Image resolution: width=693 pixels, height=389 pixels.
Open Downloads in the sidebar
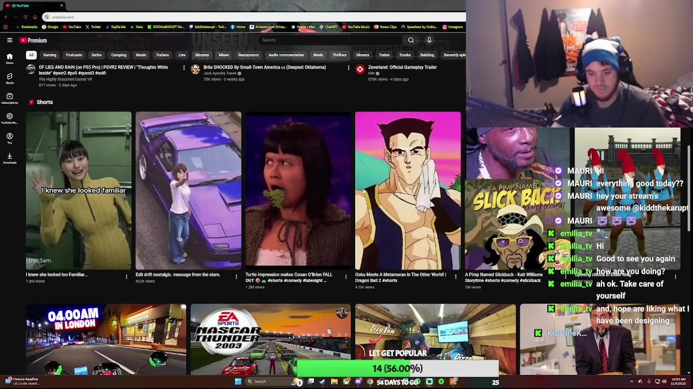point(9,158)
